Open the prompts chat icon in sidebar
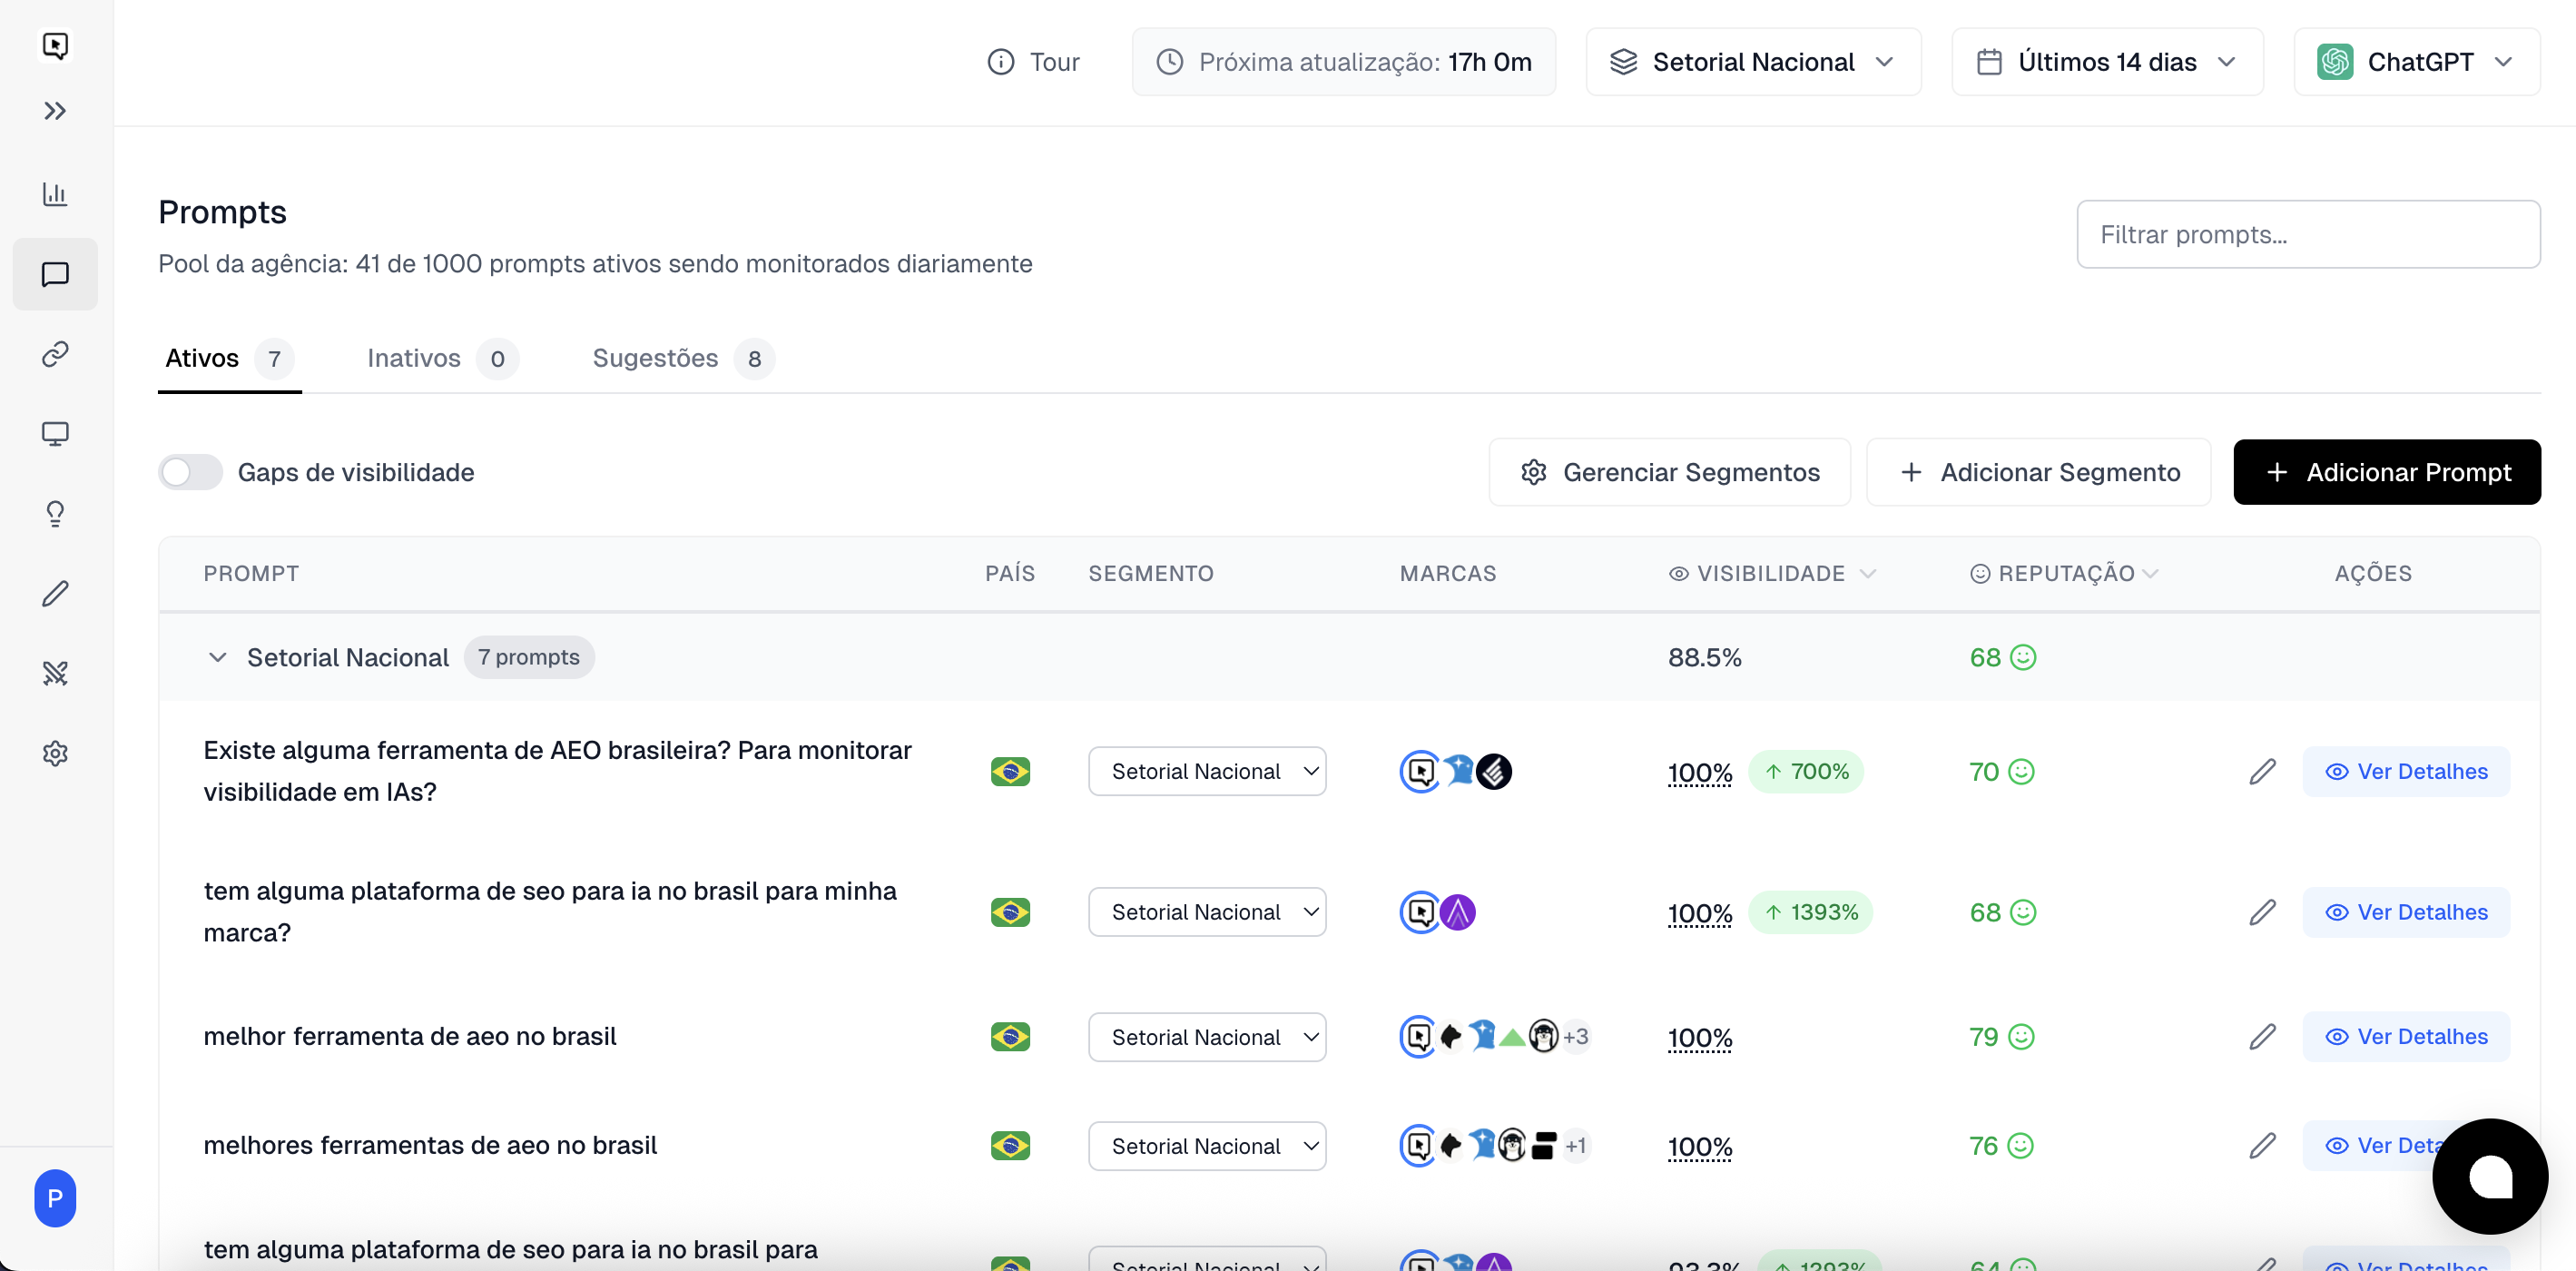Image resolution: width=2576 pixels, height=1271 pixels. 55,274
